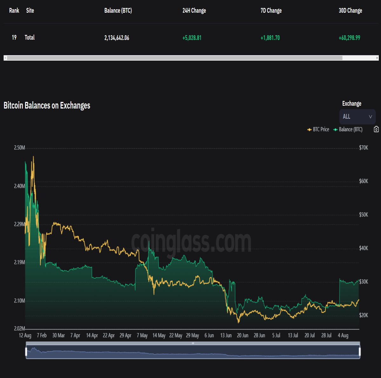381x378 pixels.
Task: Click the Exchange label above dropdown
Action: coord(352,103)
